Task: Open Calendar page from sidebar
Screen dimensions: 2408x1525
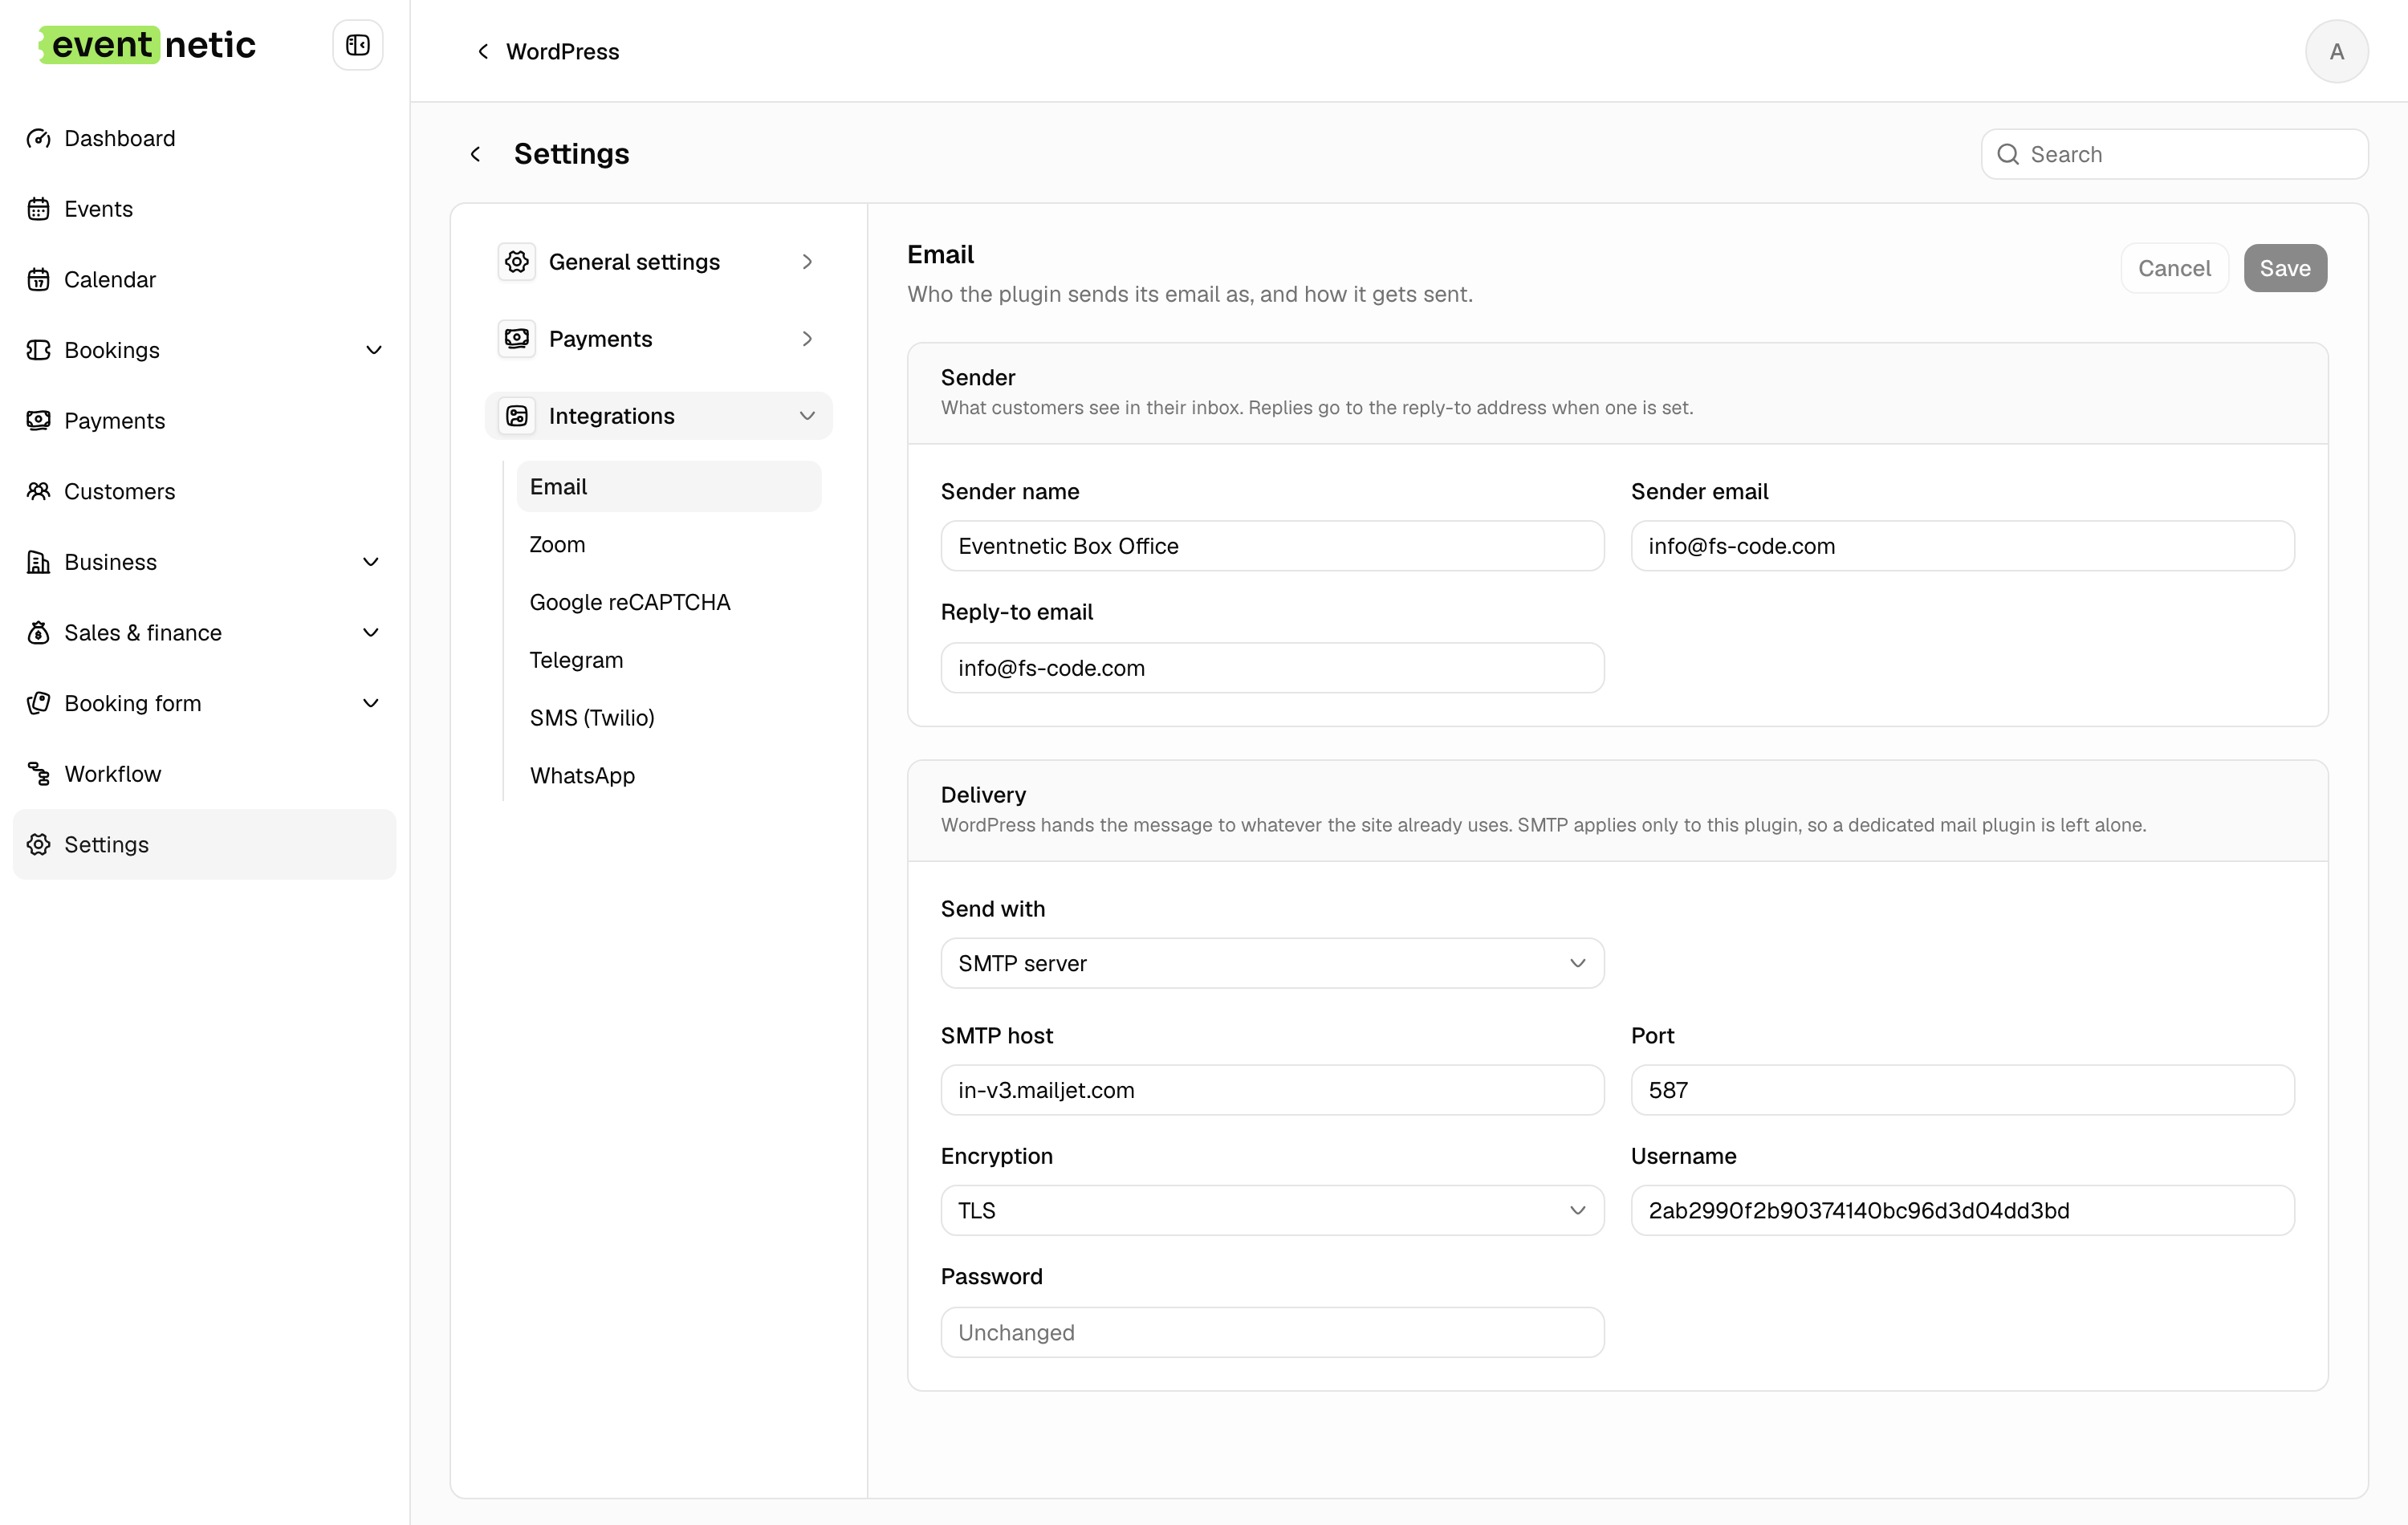Action: pyautogui.click(x=204, y=279)
